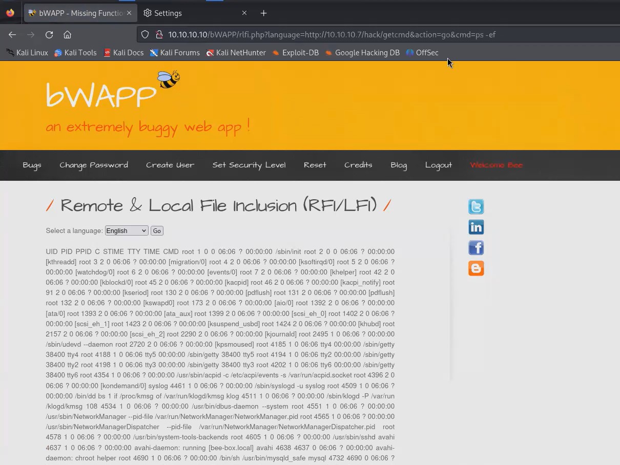The width and height of the screenshot is (620, 465).
Task: Expand the language dropdown showing English
Action: 127,231
